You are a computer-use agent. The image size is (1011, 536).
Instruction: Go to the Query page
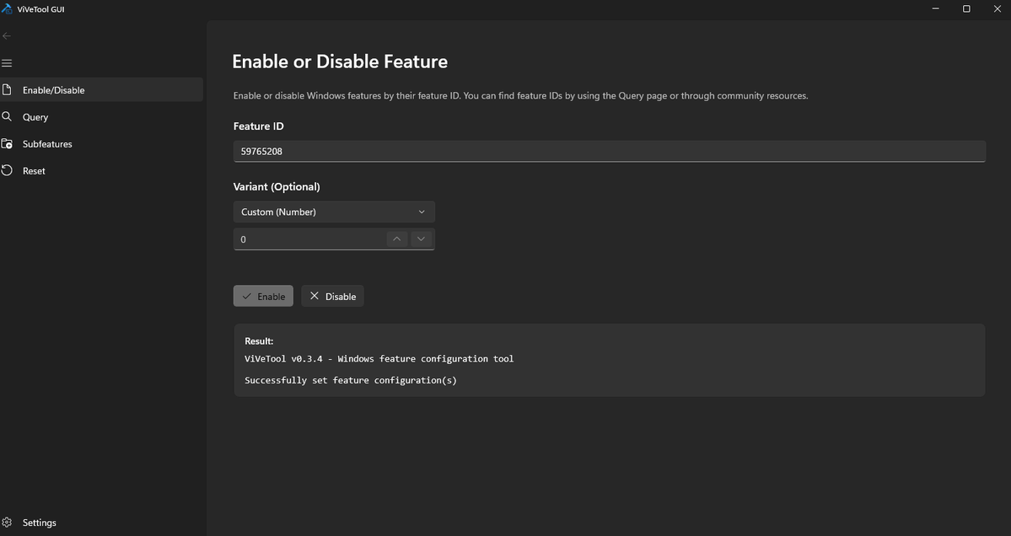click(101, 116)
